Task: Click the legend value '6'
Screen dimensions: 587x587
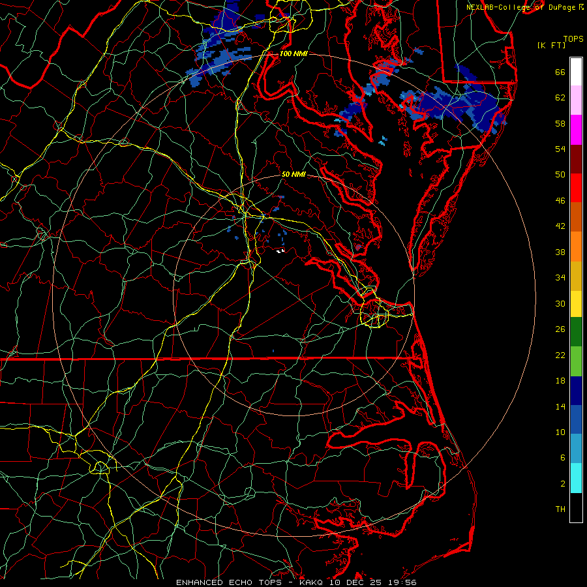Action: tap(563, 458)
